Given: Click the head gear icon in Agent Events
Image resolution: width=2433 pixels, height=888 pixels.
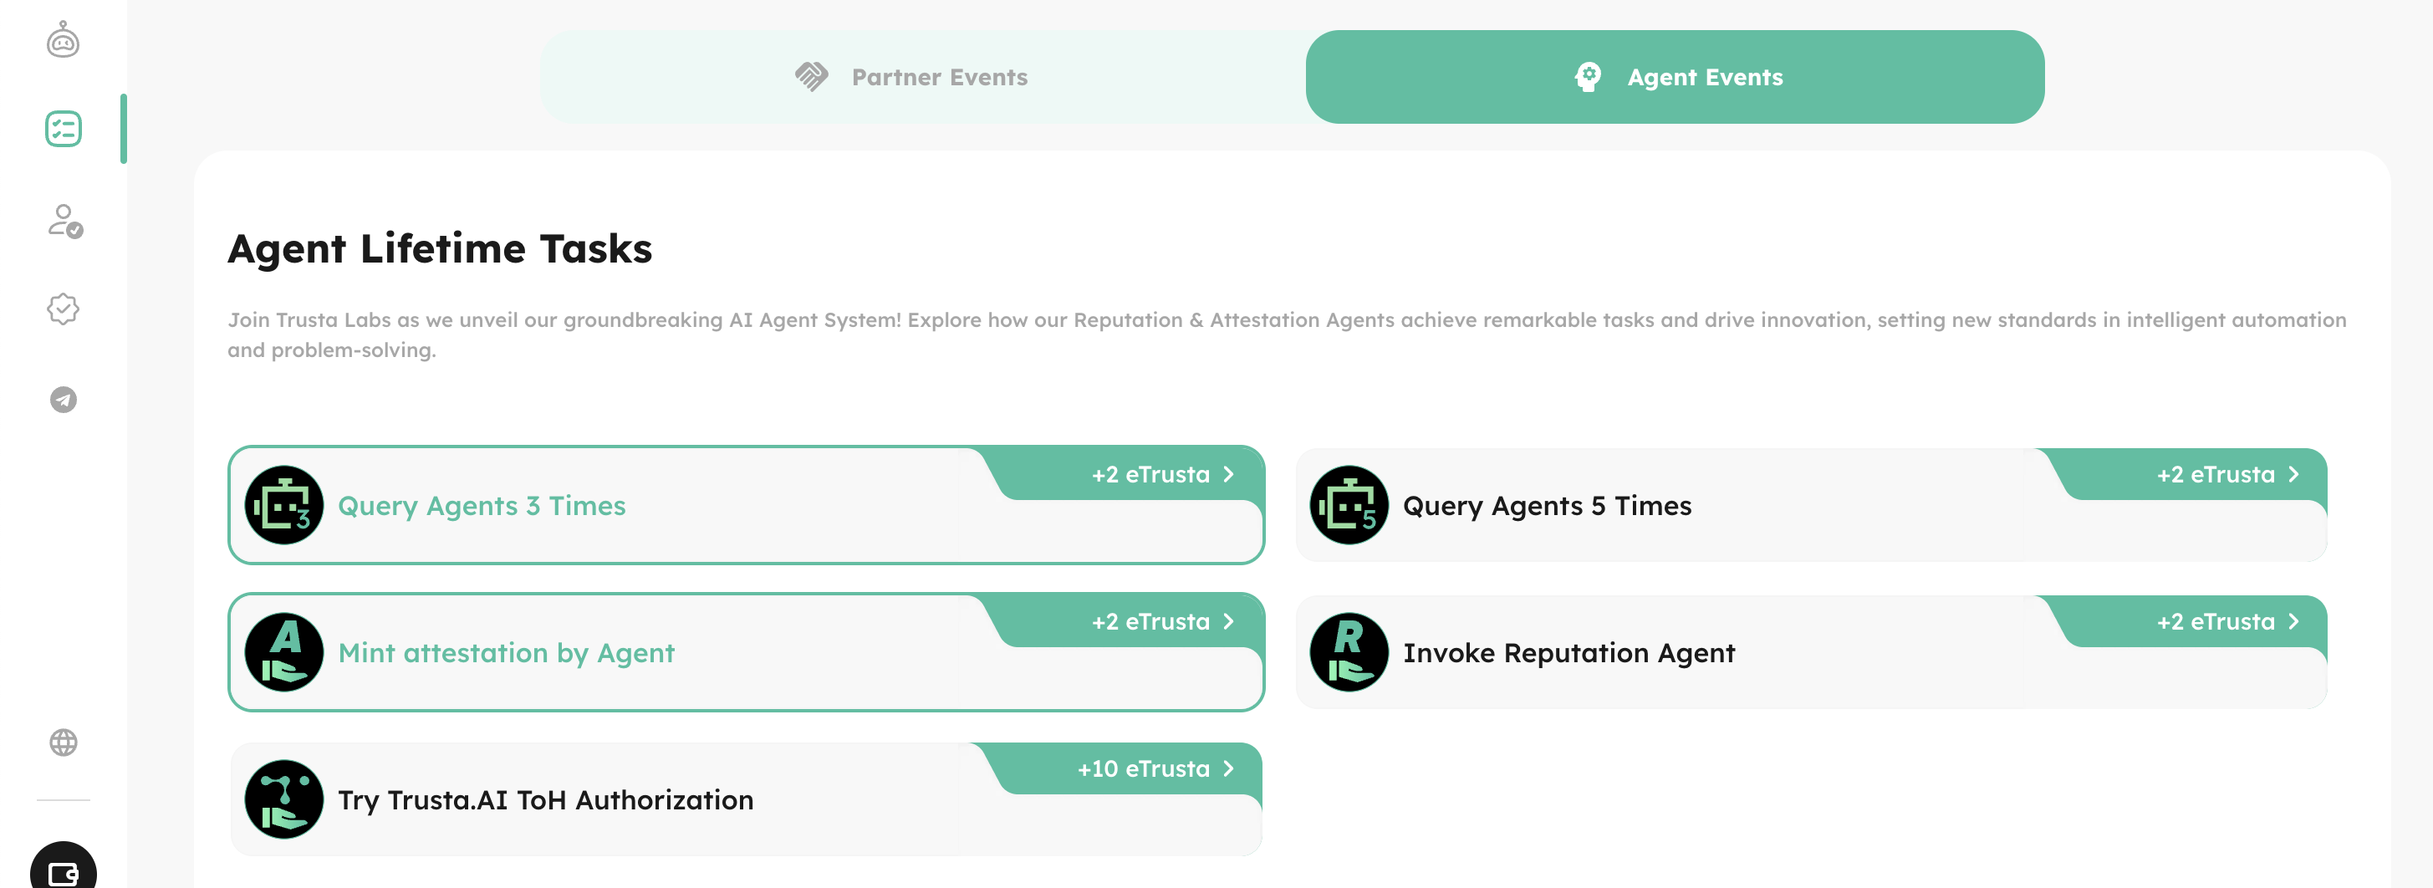Looking at the screenshot, I should tap(1588, 77).
